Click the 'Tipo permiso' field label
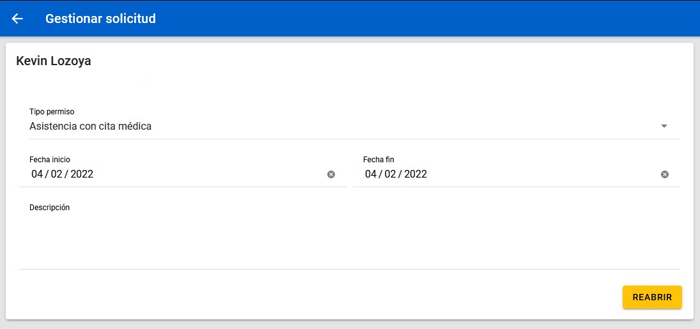 [52, 112]
